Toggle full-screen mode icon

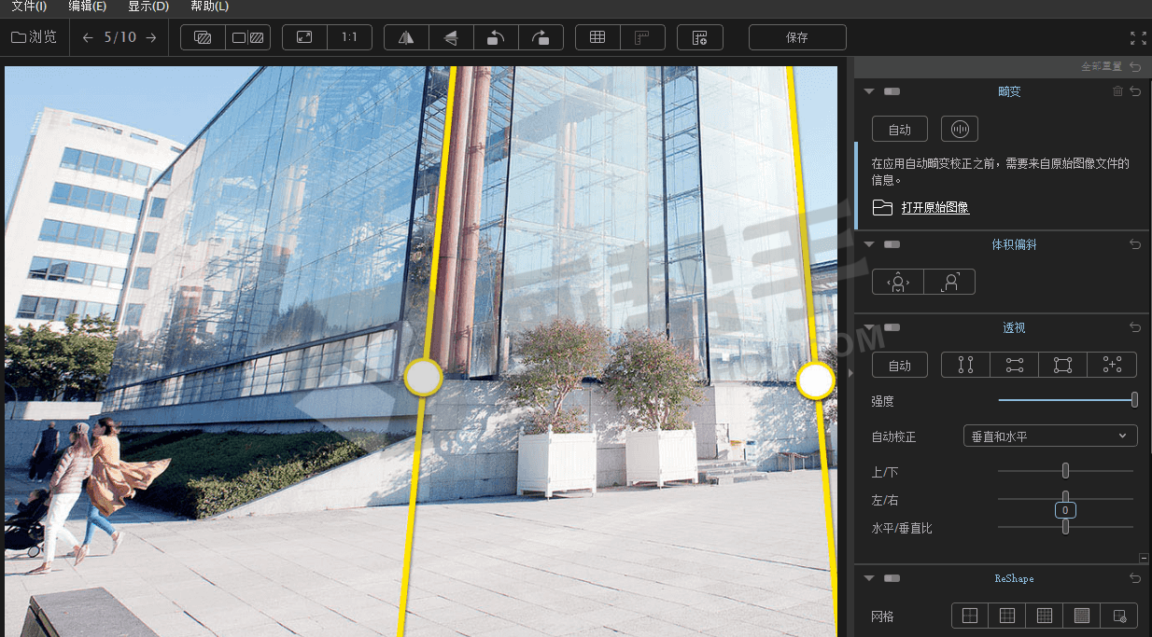pyautogui.click(x=1138, y=38)
